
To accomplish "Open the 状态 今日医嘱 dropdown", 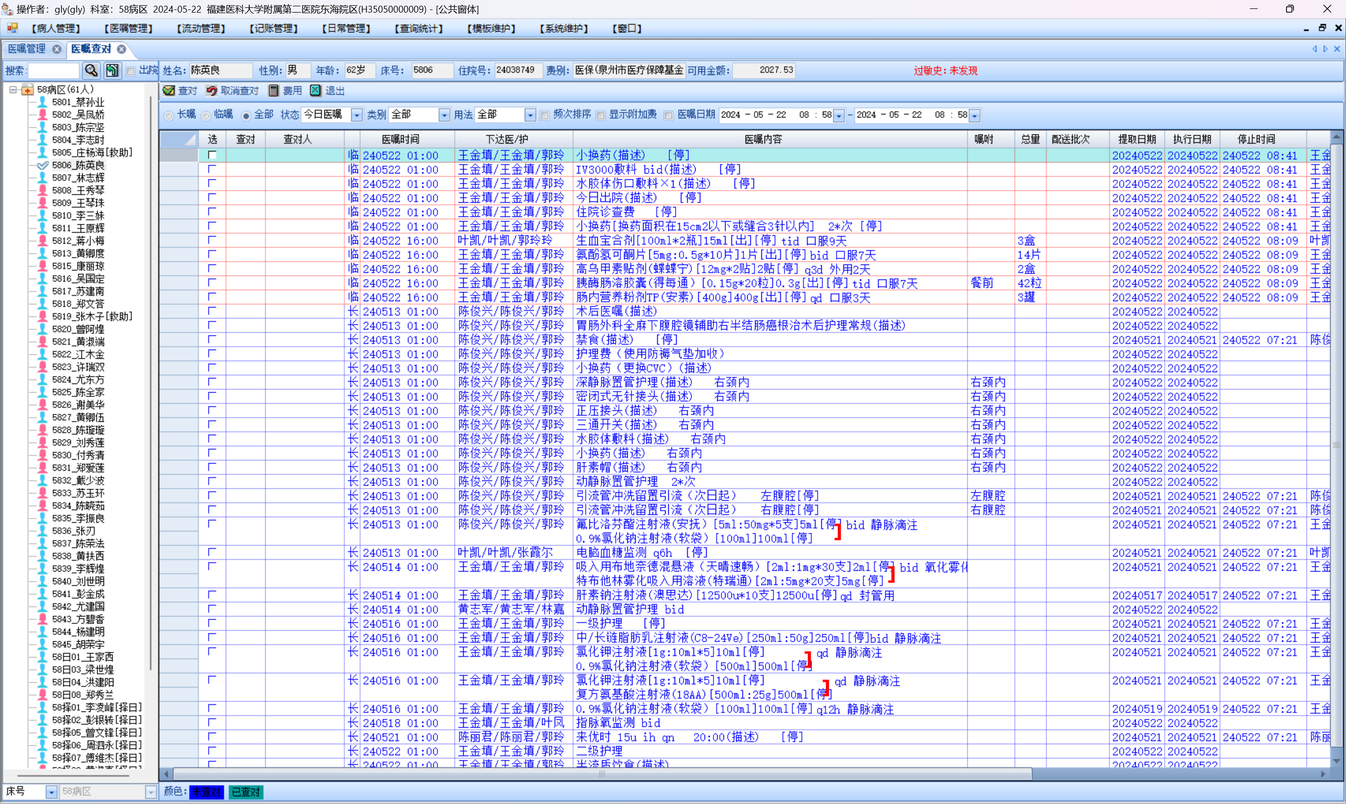I will click(x=356, y=116).
